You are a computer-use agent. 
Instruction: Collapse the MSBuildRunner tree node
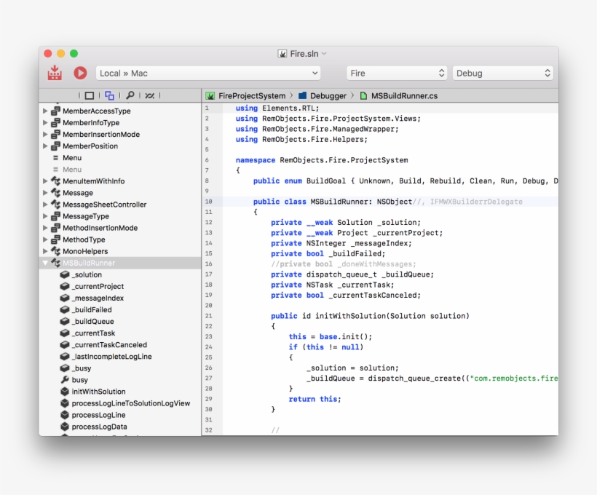click(x=44, y=262)
